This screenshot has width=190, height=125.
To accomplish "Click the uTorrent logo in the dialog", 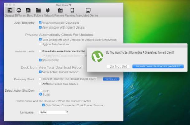I will (97, 56).
